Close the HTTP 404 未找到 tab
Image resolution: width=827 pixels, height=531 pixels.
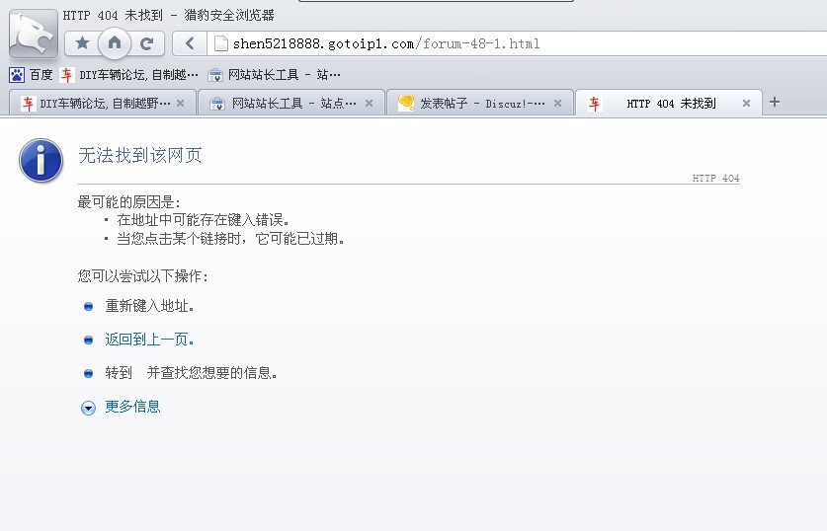(746, 104)
